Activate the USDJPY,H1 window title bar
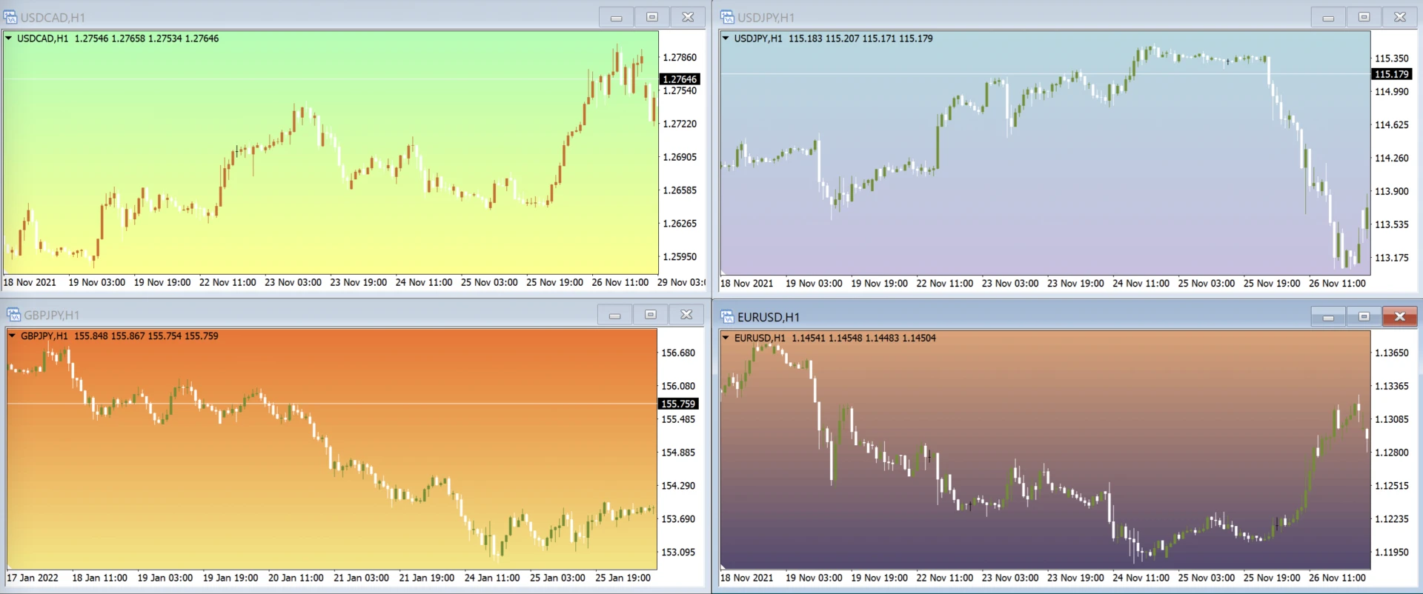The width and height of the screenshot is (1423, 594). click(x=1038, y=17)
